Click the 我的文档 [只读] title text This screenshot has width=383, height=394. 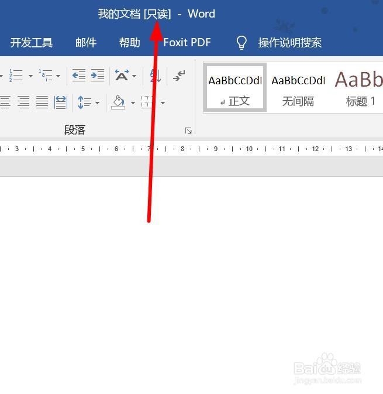tap(134, 13)
